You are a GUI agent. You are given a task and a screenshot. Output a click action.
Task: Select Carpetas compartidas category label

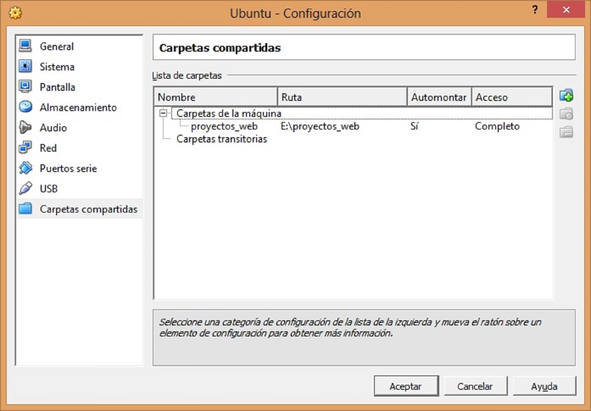pyautogui.click(x=89, y=209)
